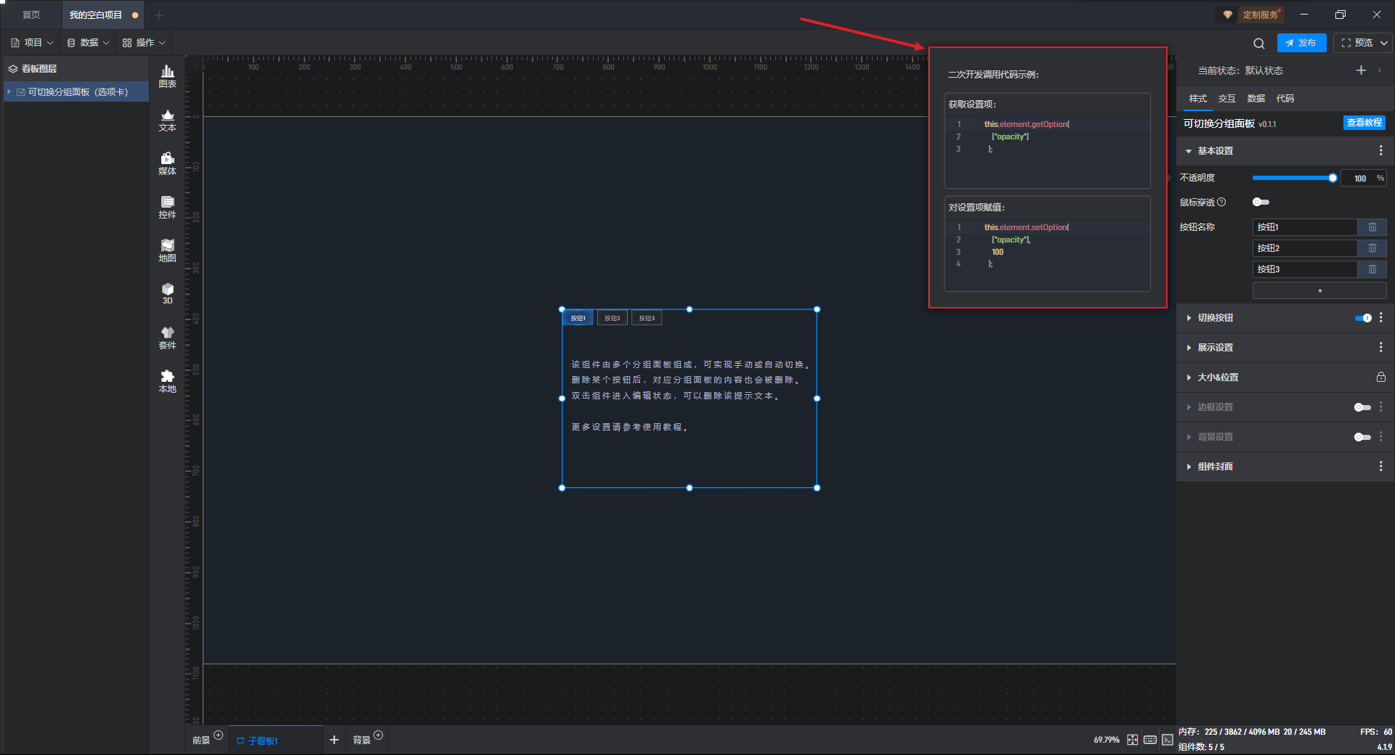Switch to the 交互 tab
This screenshot has width=1395, height=755.
coord(1226,99)
